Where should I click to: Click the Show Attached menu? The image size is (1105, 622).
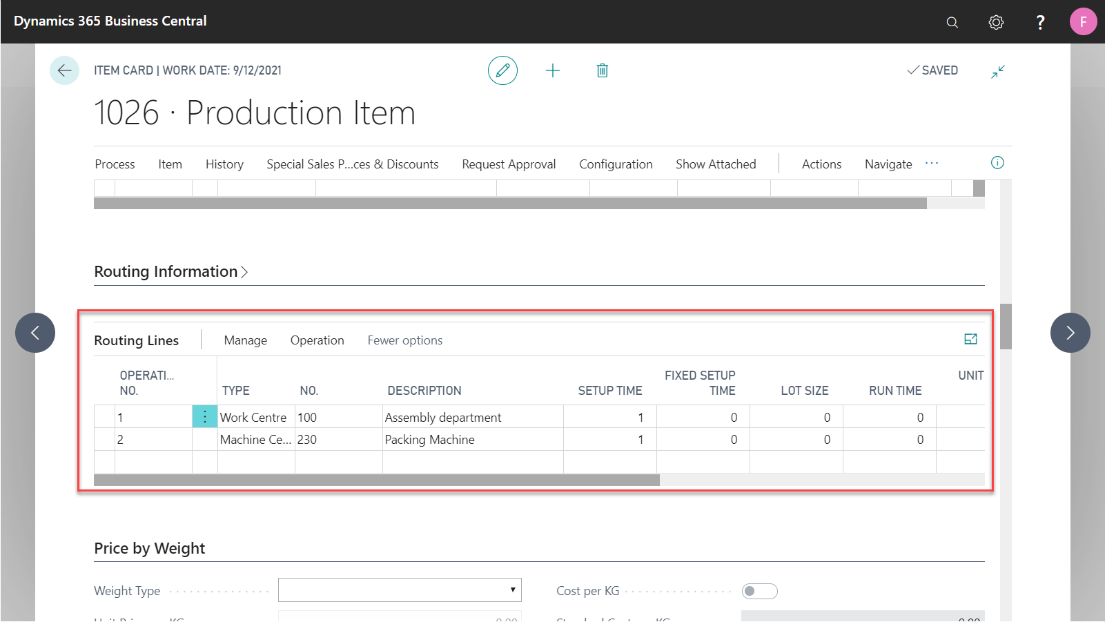point(716,164)
